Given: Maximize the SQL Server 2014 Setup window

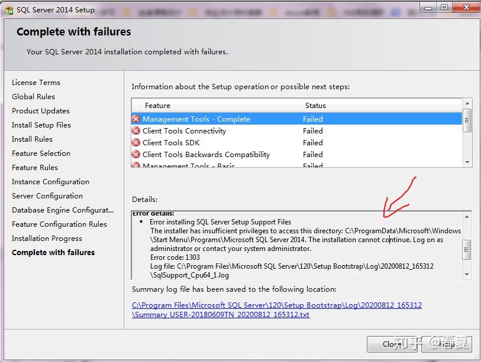Looking at the screenshot, I should (444, 7).
